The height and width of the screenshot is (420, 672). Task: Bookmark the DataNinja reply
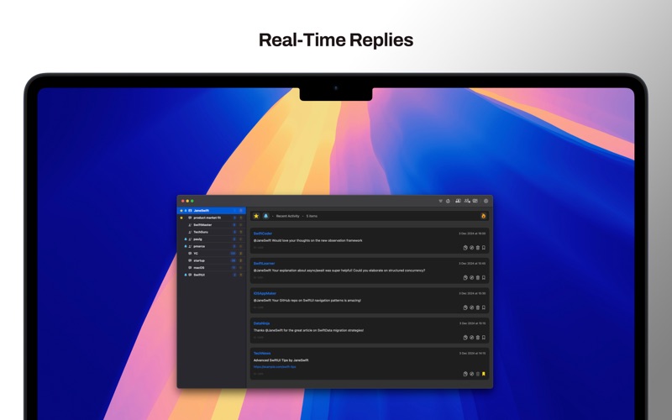coord(484,338)
